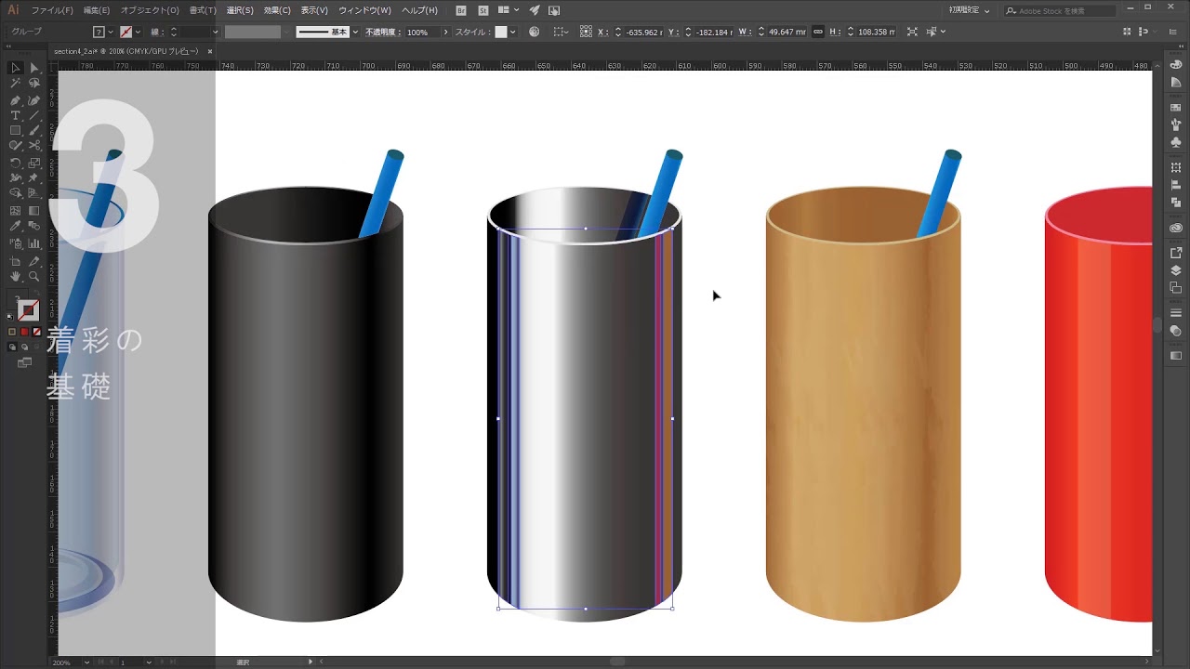Switch to Draw Normal mode
This screenshot has width=1190, height=669.
pos(12,347)
